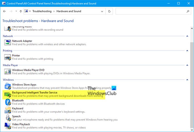194x132 pixels.
Task: Click description about keyboard settings
Action: 48,112
